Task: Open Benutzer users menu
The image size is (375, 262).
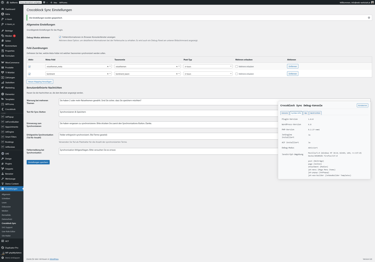Action: (12, 174)
